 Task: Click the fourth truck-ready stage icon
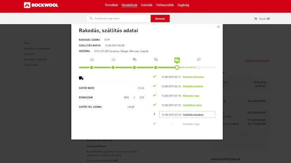pyautogui.click(x=156, y=59)
